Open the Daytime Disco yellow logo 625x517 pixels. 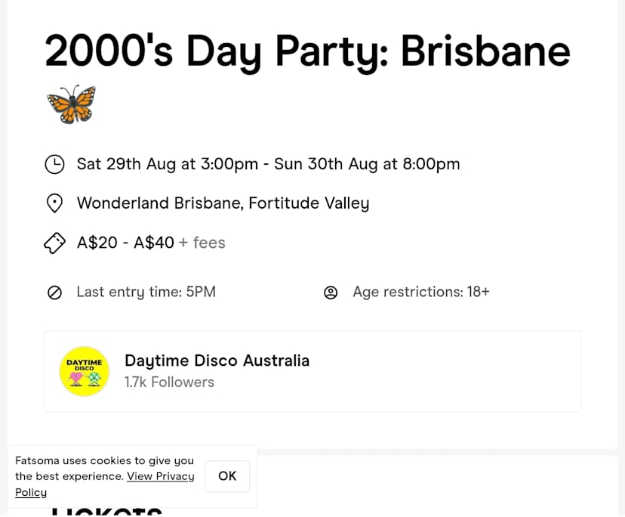point(85,371)
